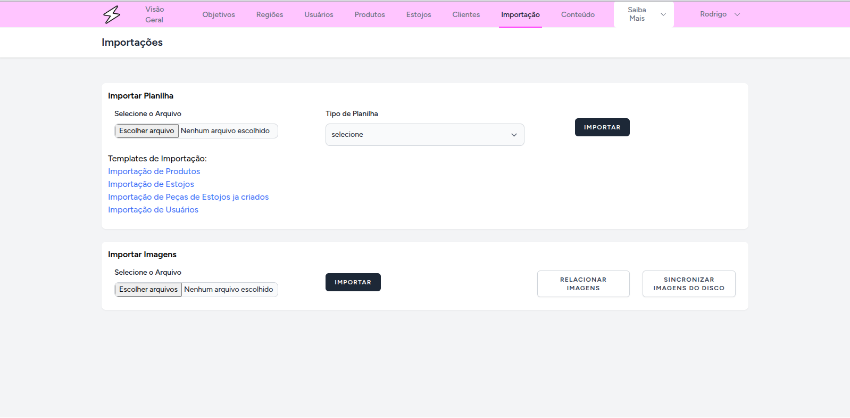Screen dimensions: 850x418
Task: Click Sincronizar Imagens do Disco button
Action: (689, 284)
